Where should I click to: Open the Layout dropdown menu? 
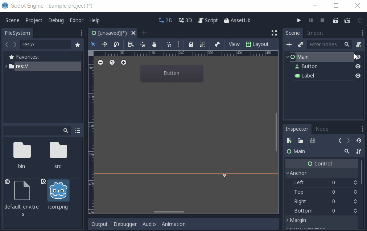(x=257, y=44)
